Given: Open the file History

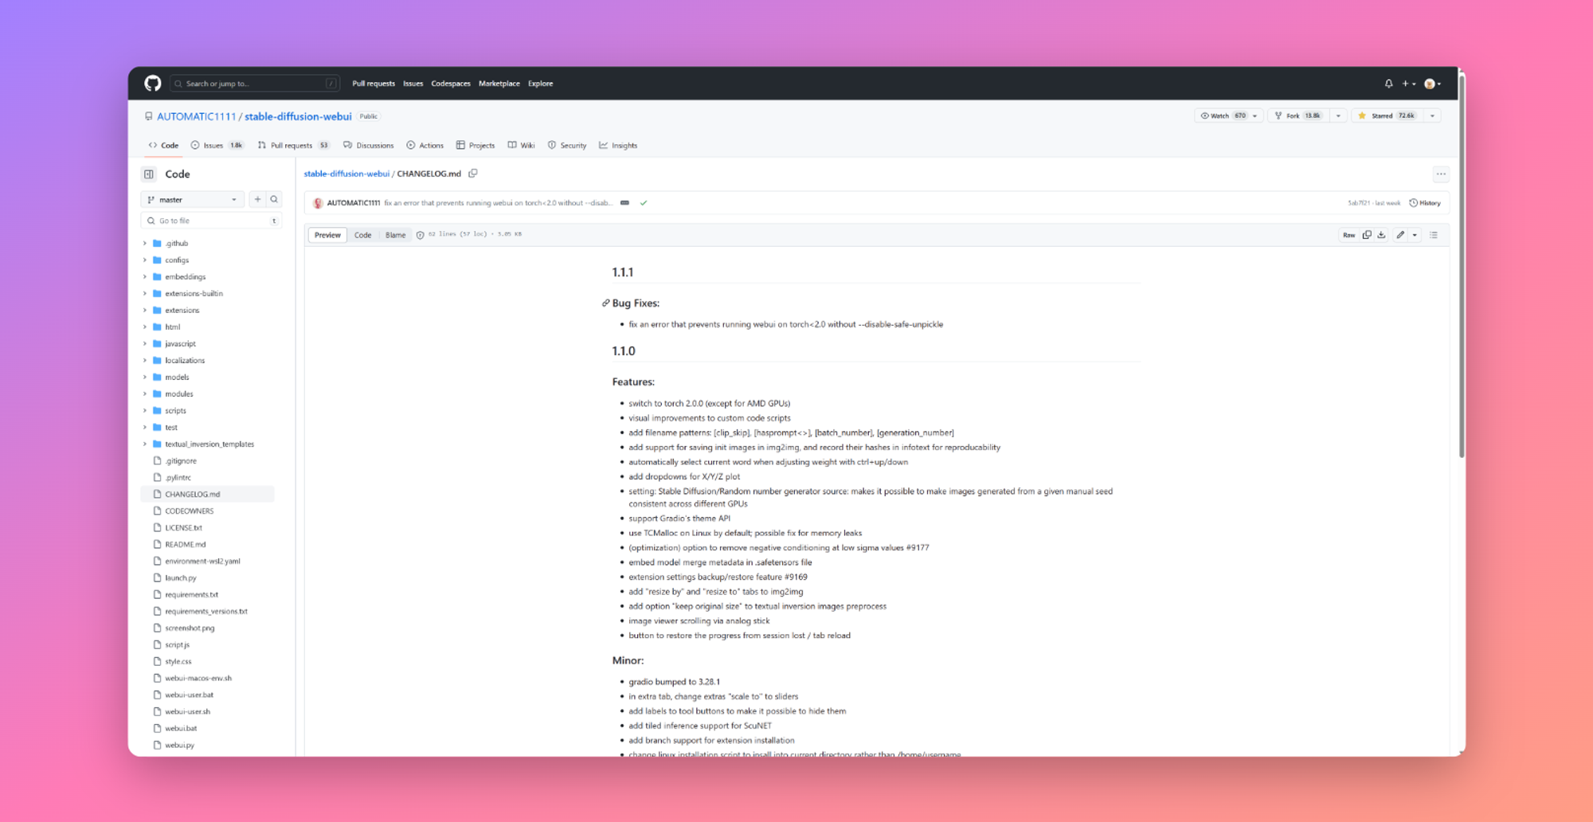Looking at the screenshot, I should 1425,203.
